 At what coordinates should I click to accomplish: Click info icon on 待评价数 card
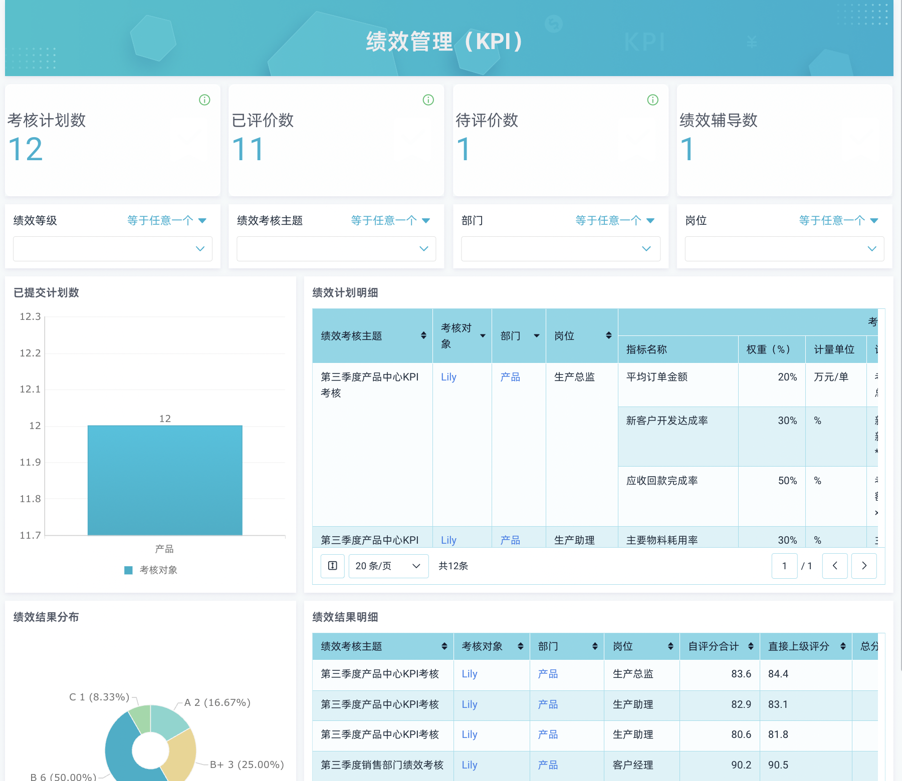click(x=652, y=100)
